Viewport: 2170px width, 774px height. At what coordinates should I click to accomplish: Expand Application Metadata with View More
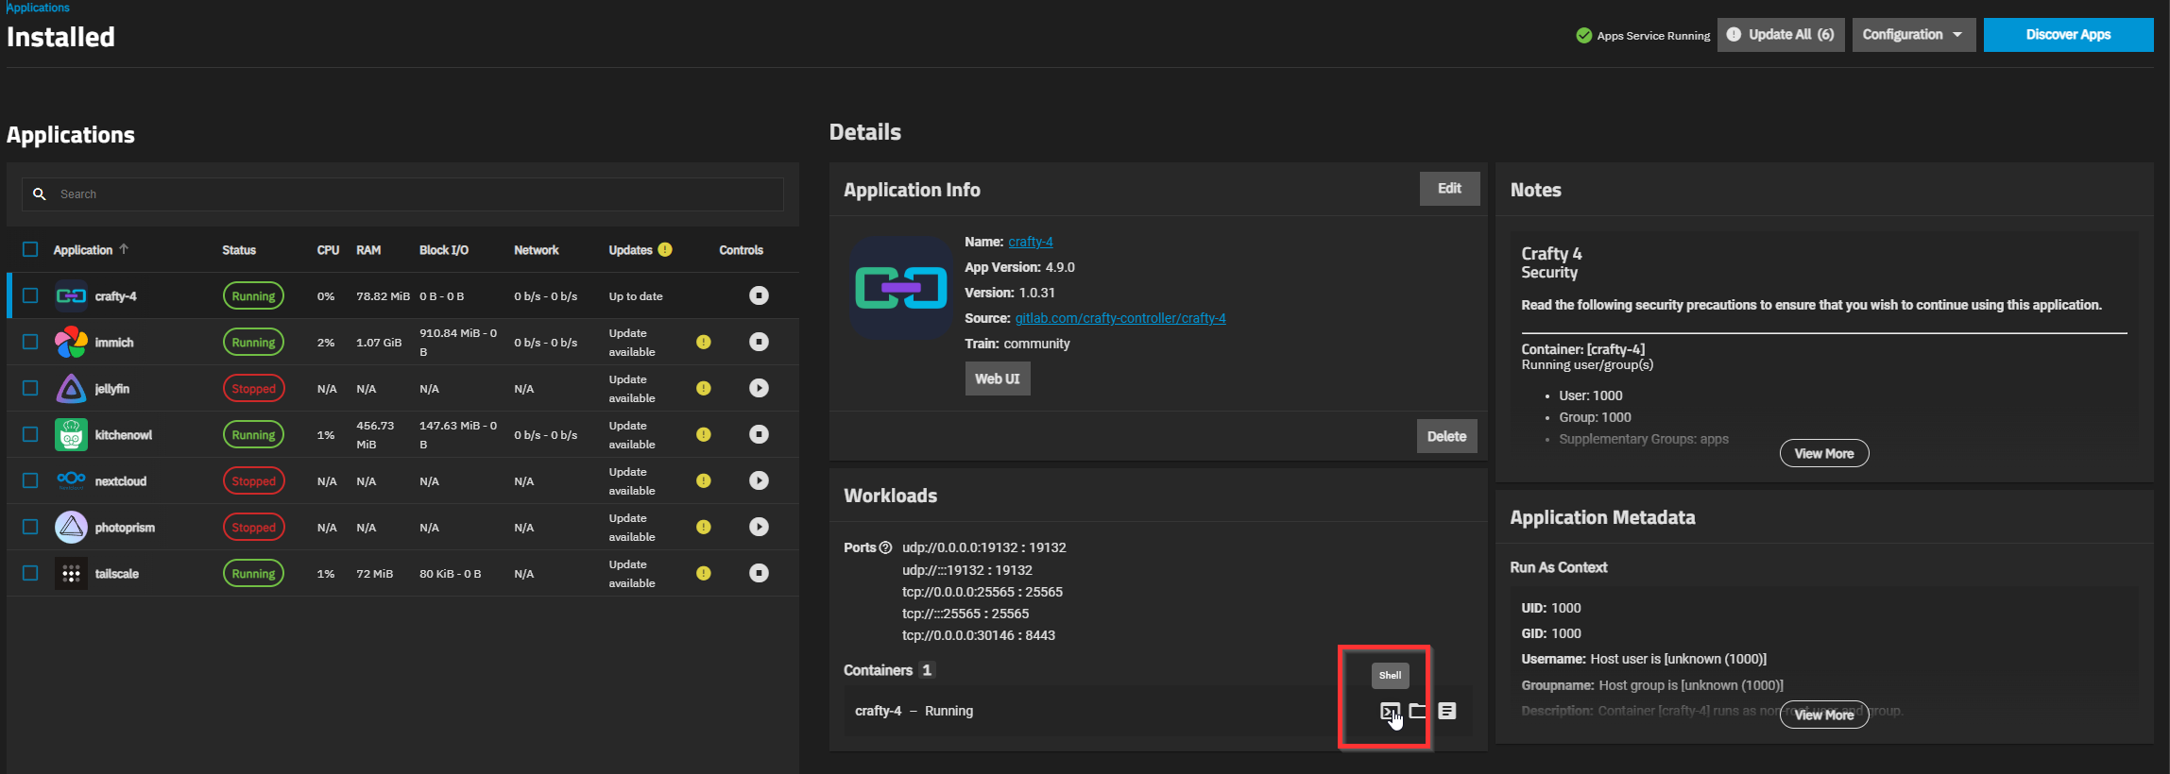click(1823, 715)
